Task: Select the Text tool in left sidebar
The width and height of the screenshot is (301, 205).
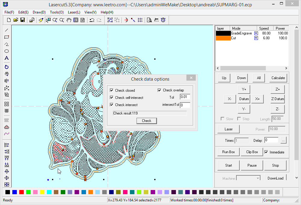Action: pos(7,58)
